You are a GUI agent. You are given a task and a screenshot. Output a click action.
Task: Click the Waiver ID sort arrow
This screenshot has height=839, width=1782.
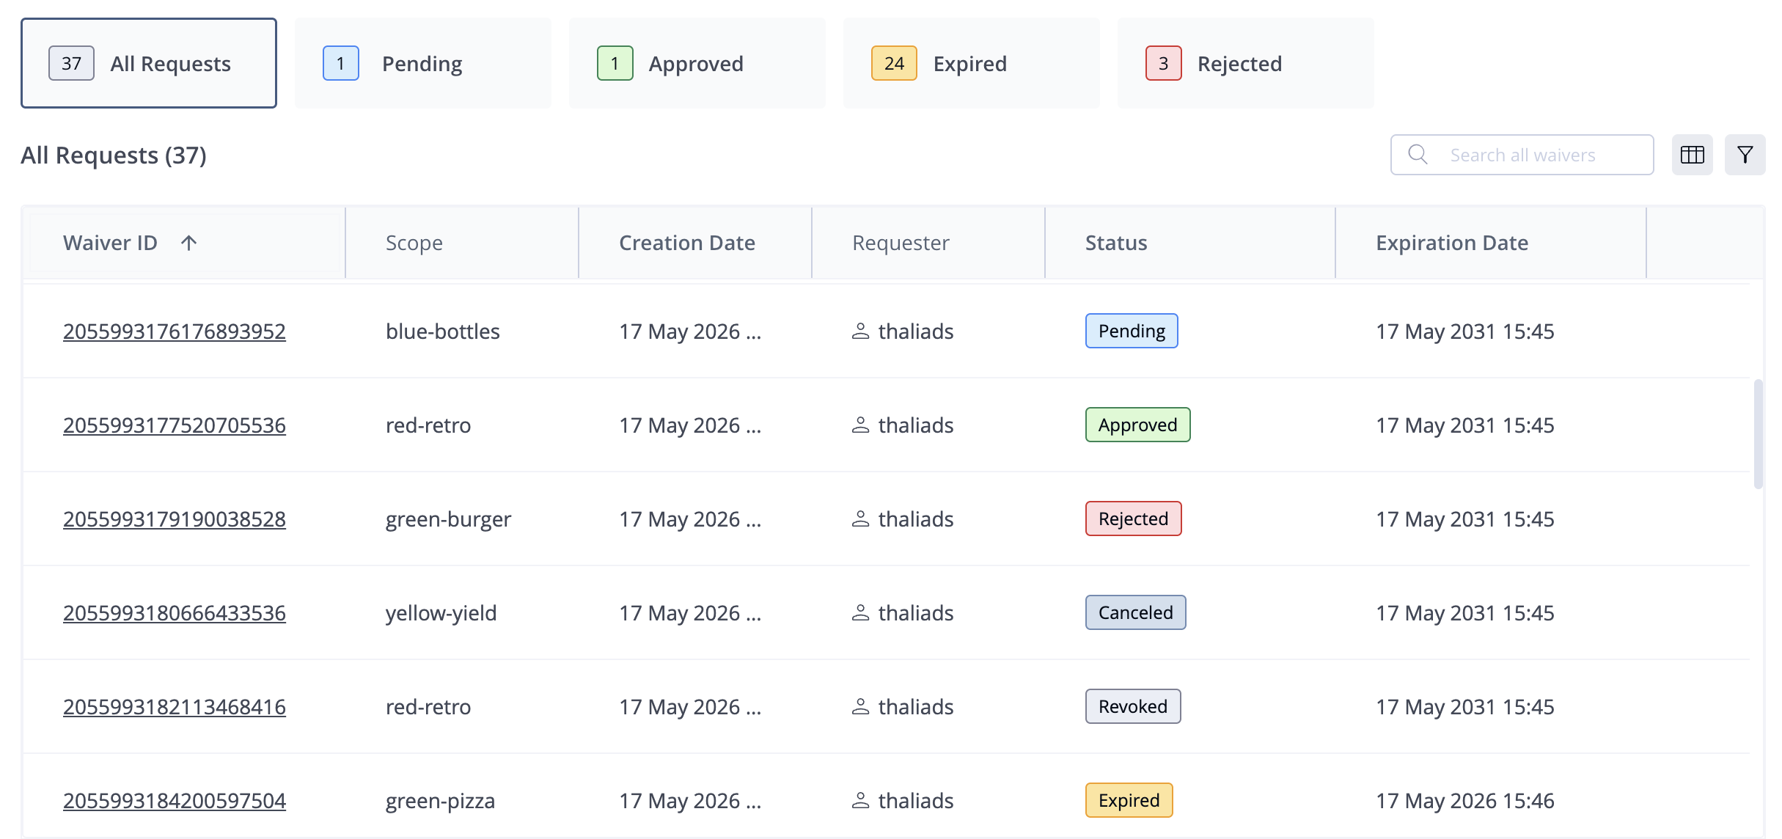point(188,243)
